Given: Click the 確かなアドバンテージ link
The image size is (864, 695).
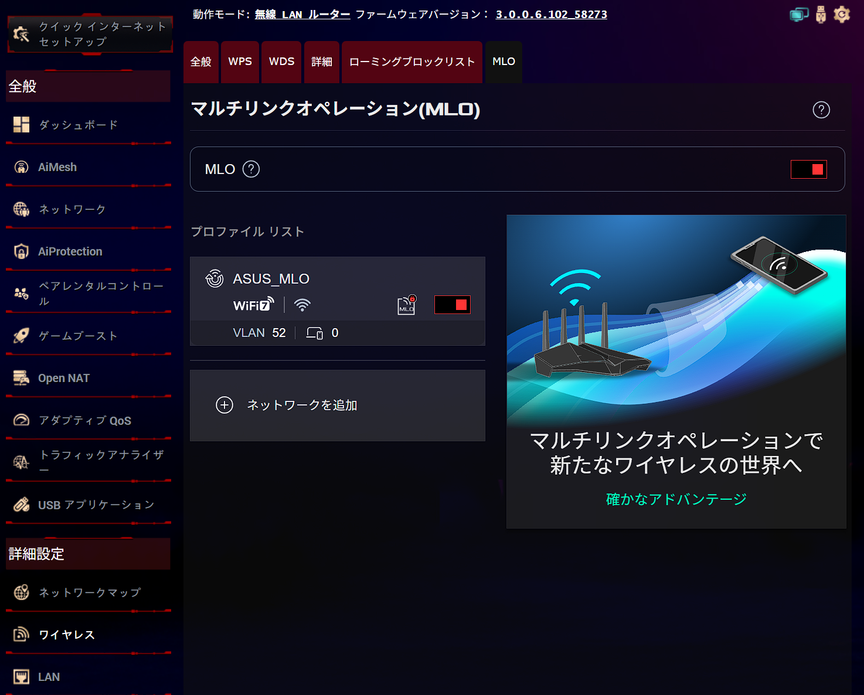Looking at the screenshot, I should tap(676, 499).
